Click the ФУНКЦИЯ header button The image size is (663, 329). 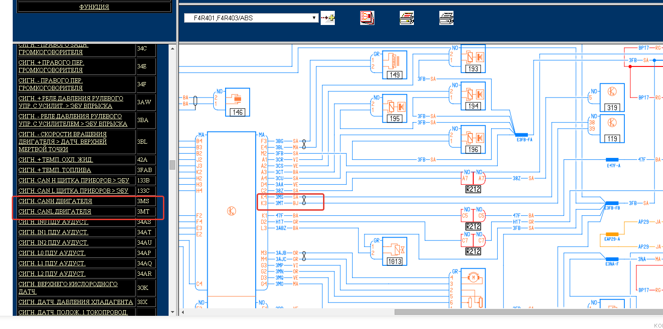click(x=94, y=7)
